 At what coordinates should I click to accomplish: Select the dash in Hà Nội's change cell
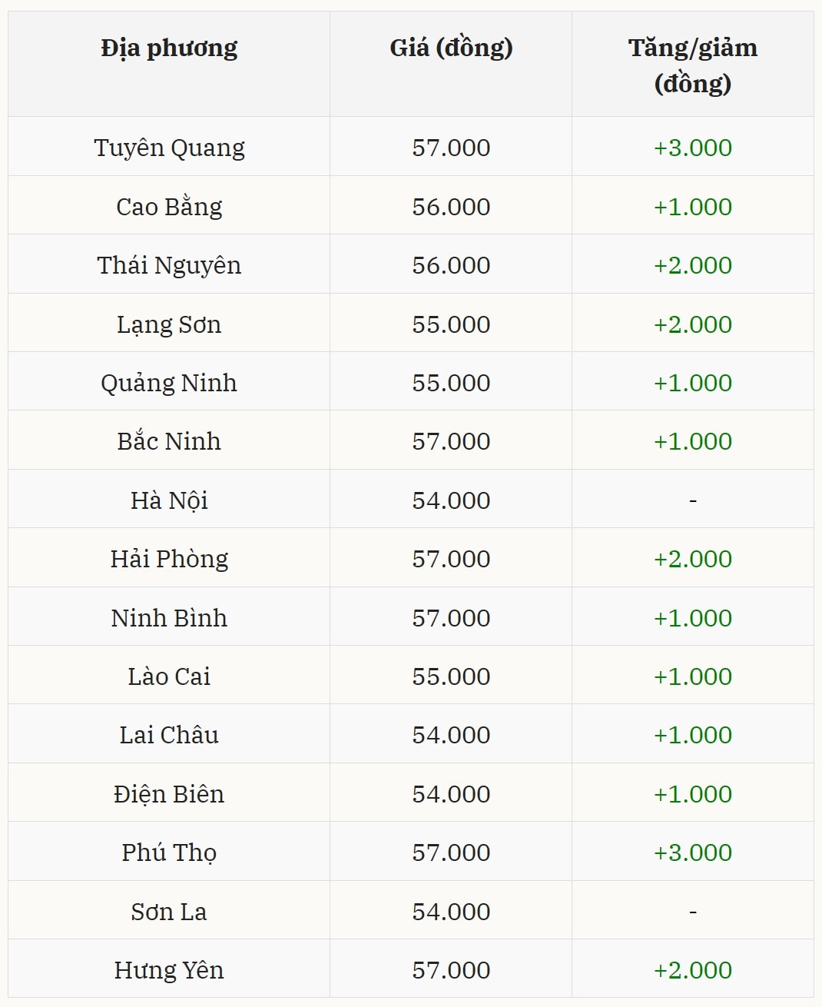pyautogui.click(x=692, y=500)
